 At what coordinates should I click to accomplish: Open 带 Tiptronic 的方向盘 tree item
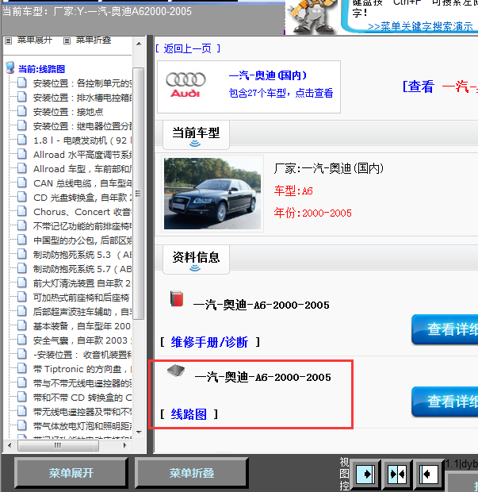pos(82,369)
